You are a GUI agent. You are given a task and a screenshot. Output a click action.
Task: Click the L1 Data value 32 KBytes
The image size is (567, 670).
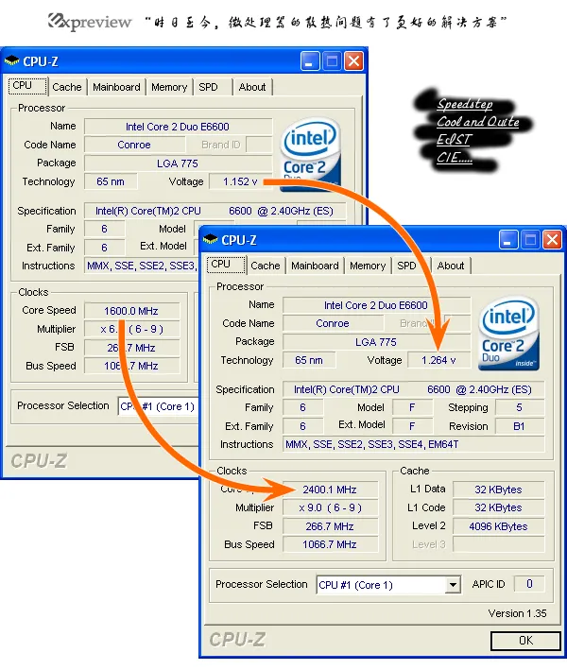pyautogui.click(x=499, y=490)
